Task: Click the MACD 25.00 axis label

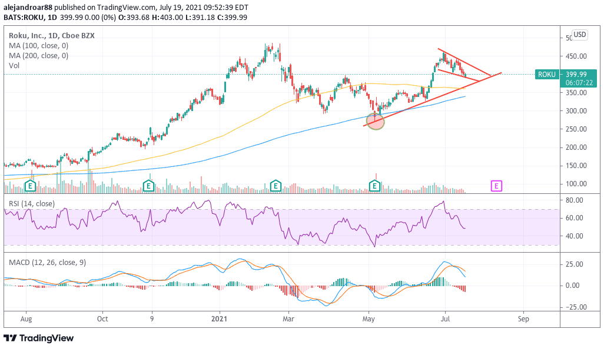Action: click(x=575, y=264)
